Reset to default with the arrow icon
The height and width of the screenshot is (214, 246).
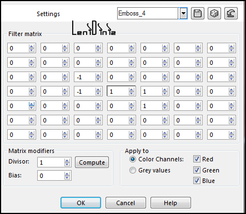pyautogui.click(x=231, y=13)
